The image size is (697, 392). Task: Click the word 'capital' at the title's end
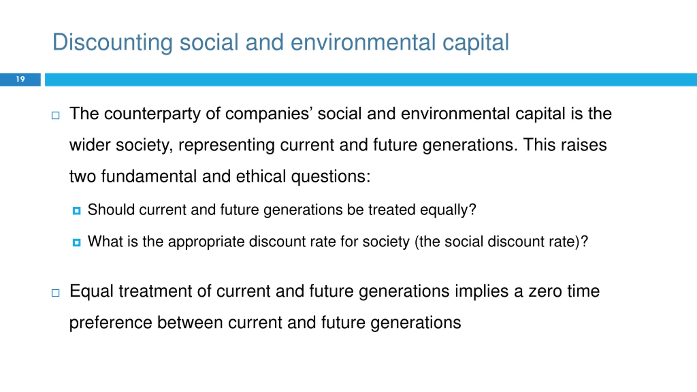click(x=476, y=43)
